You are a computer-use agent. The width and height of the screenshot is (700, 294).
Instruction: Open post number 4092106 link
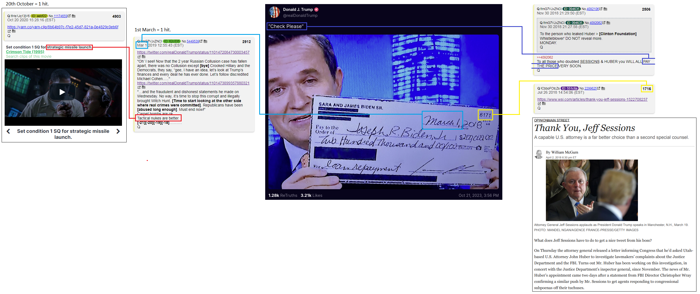593,9
